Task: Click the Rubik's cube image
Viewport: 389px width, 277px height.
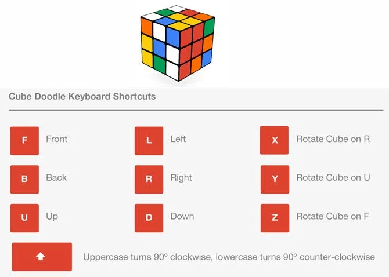Action: [178, 43]
